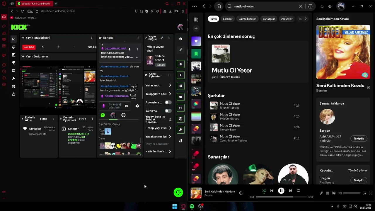The image size is (375, 211).
Task: Clear the Spotify search field
Action: coord(301,6)
